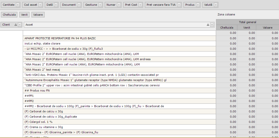Open filter dropdown on Asset row field

212,25
